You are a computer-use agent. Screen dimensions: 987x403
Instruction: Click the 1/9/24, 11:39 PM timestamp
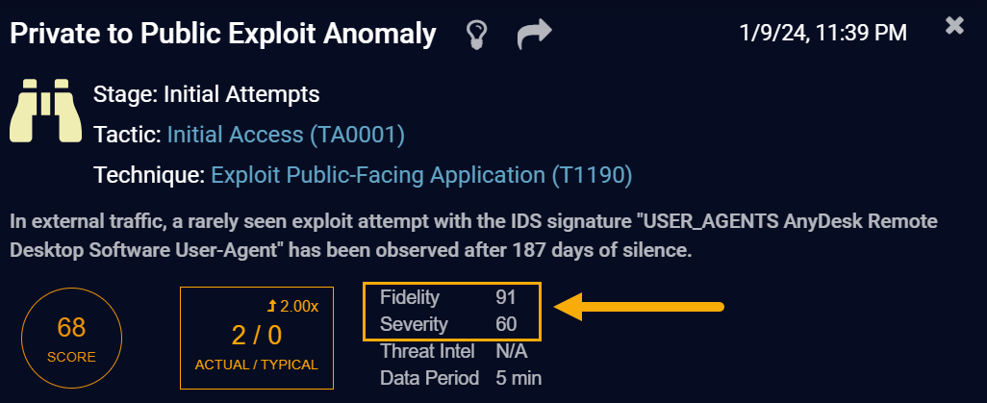(x=822, y=33)
